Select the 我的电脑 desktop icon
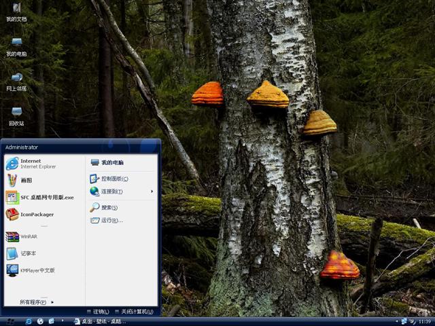This screenshot has width=435, height=326. pos(16,47)
